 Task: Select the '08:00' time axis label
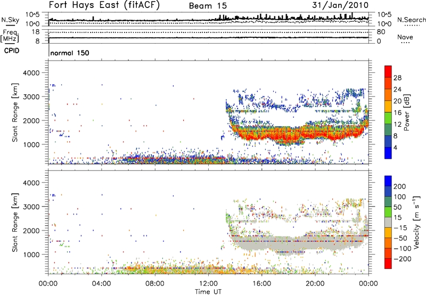click(x=155, y=284)
